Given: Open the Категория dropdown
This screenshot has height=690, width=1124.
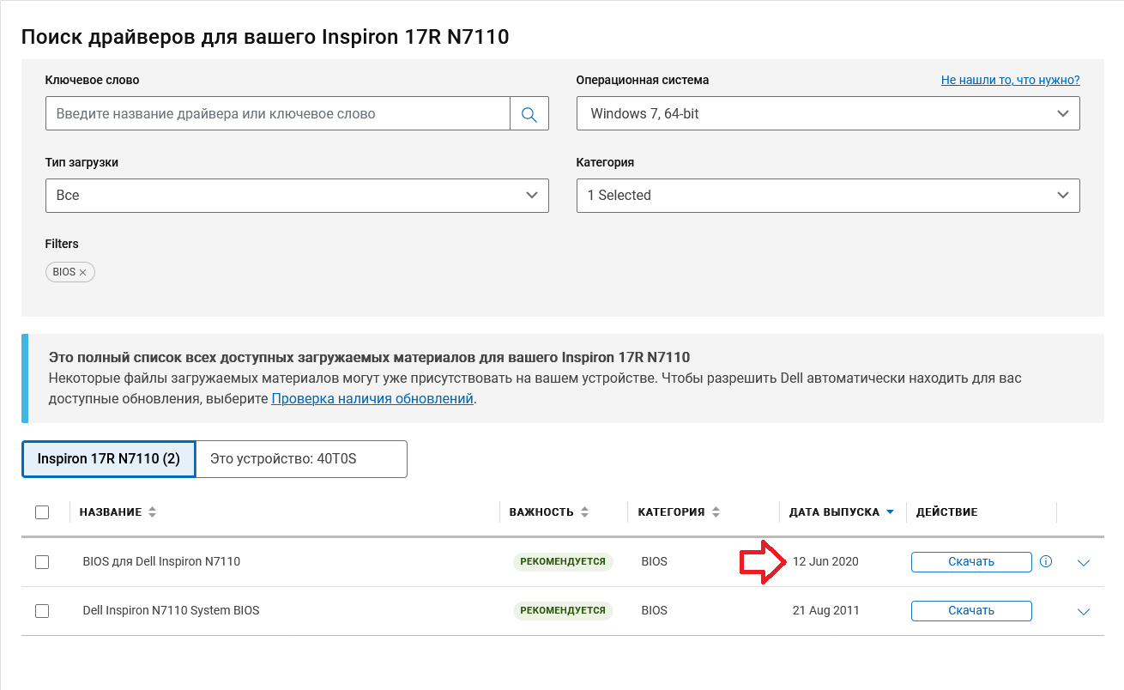Looking at the screenshot, I should click(x=828, y=196).
